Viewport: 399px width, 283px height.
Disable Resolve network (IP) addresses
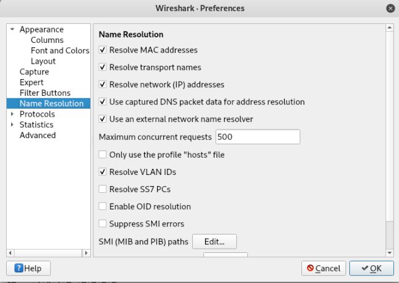(x=103, y=84)
